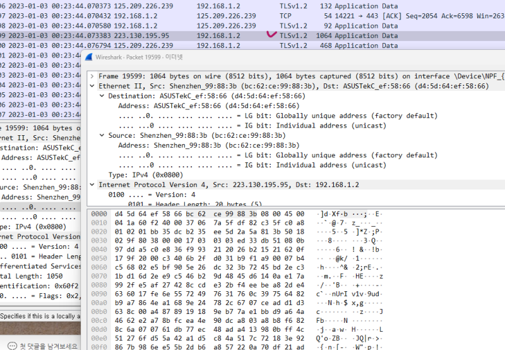
Task: Click Source Address Shenzhen_99:88:3b line
Action: point(209,145)
